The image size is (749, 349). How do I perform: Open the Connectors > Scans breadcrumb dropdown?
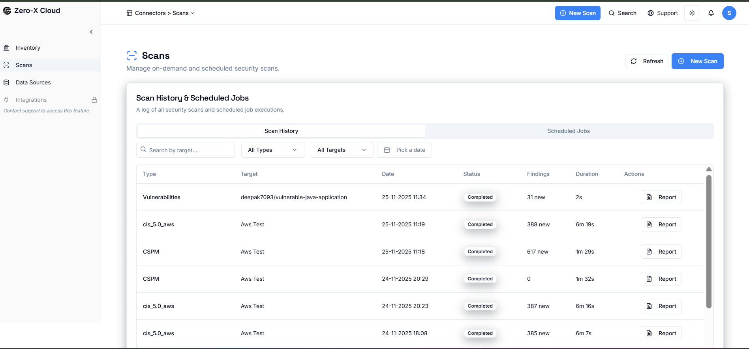161,13
